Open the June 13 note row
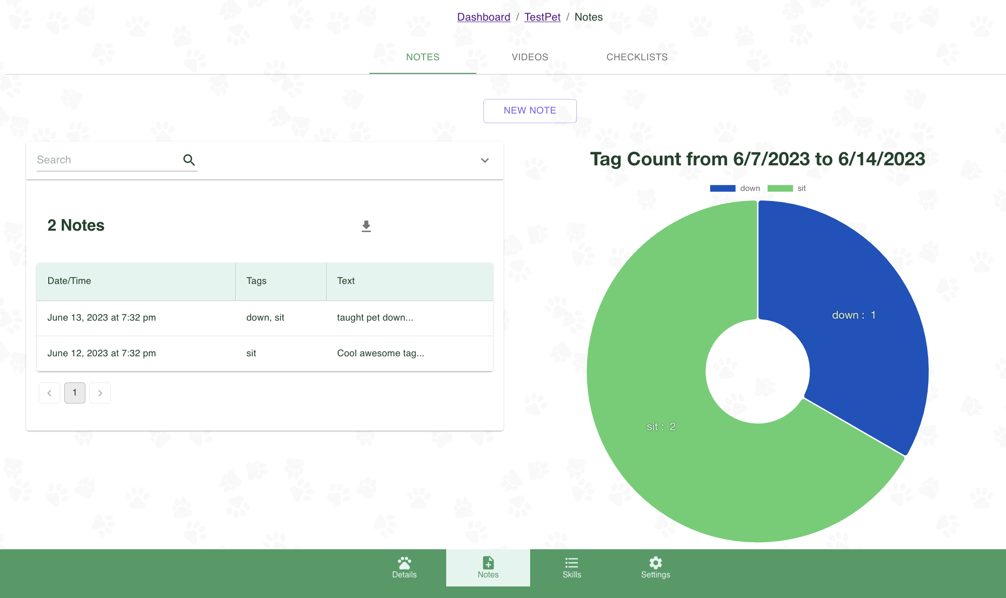The width and height of the screenshot is (1006, 598). pyautogui.click(x=264, y=318)
